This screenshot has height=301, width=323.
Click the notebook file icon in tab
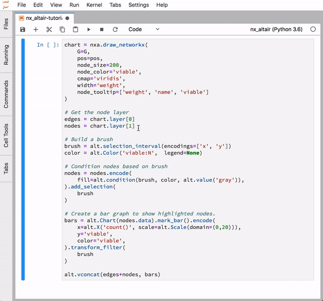pyautogui.click(x=21, y=18)
